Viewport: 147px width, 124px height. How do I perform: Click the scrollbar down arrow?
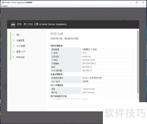(x=138, y=98)
